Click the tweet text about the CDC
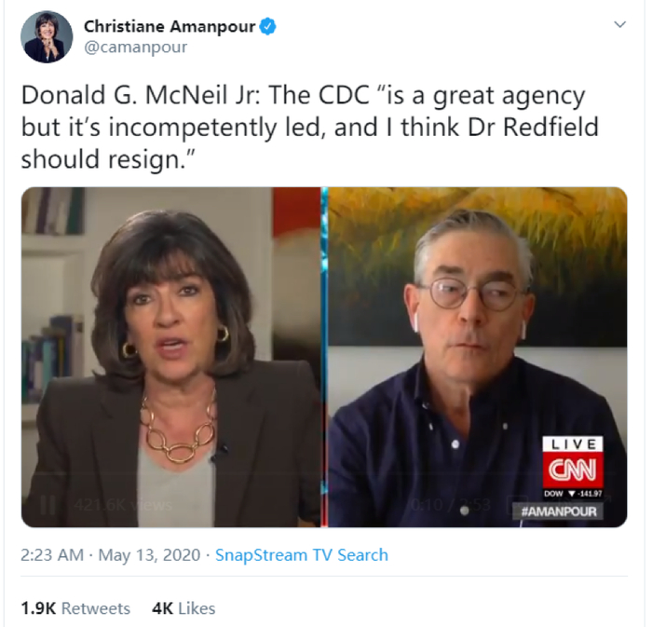The height and width of the screenshot is (627, 652). [x=310, y=128]
